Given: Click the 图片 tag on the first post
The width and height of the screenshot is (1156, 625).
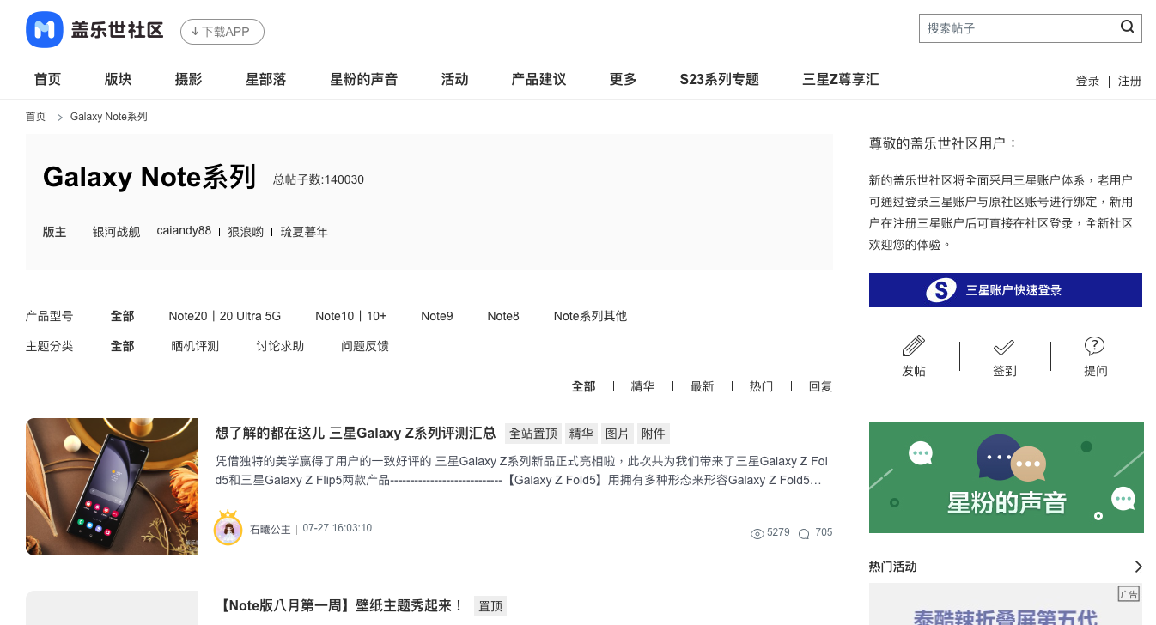Looking at the screenshot, I should [x=618, y=434].
